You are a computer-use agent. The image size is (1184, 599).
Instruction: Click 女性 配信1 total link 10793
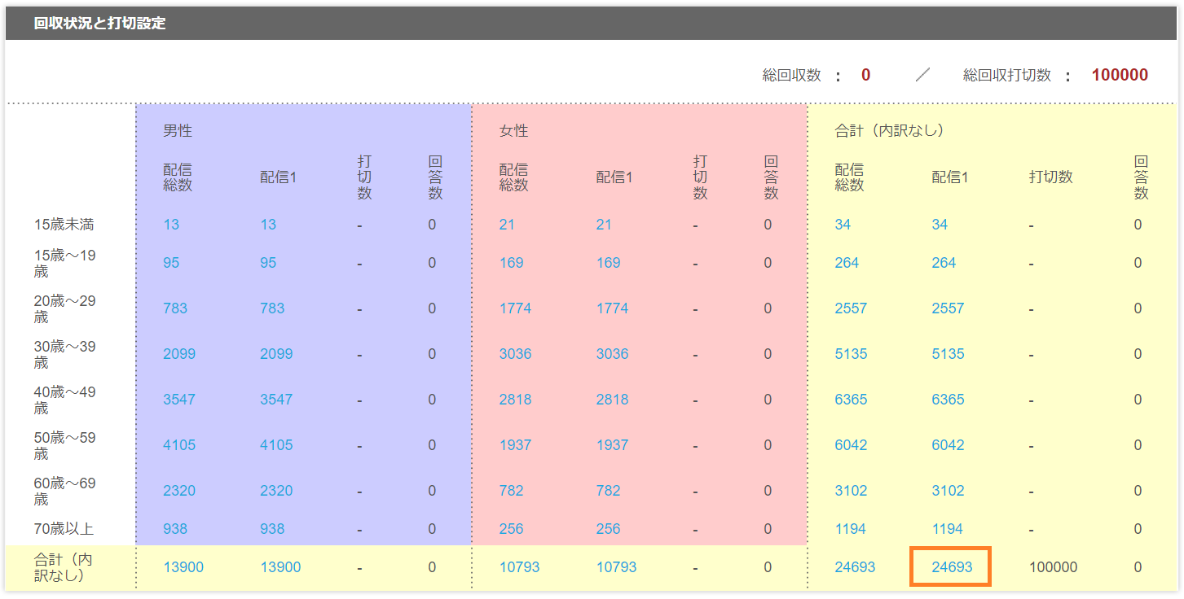click(616, 567)
